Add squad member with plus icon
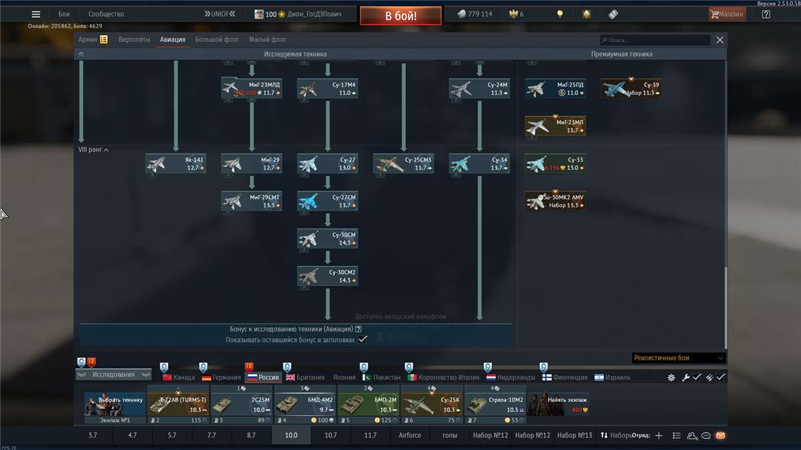 tap(659, 435)
